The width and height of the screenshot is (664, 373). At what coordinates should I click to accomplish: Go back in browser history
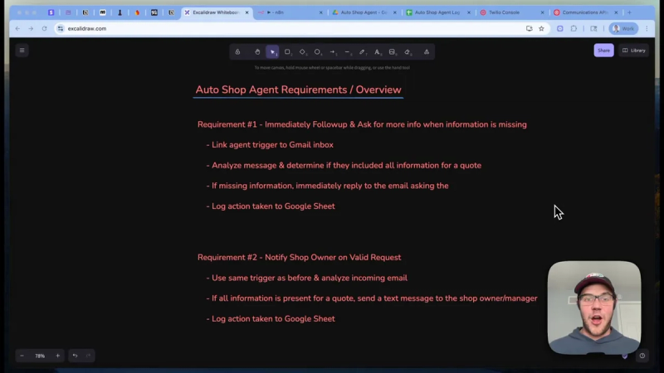click(17, 28)
